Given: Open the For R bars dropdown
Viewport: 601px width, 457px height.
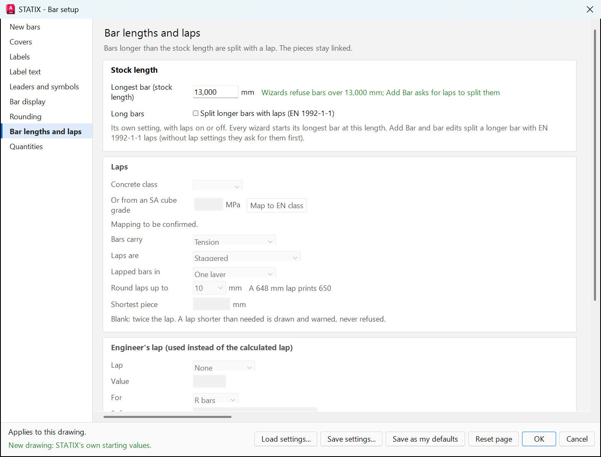Looking at the screenshot, I should pyautogui.click(x=216, y=398).
